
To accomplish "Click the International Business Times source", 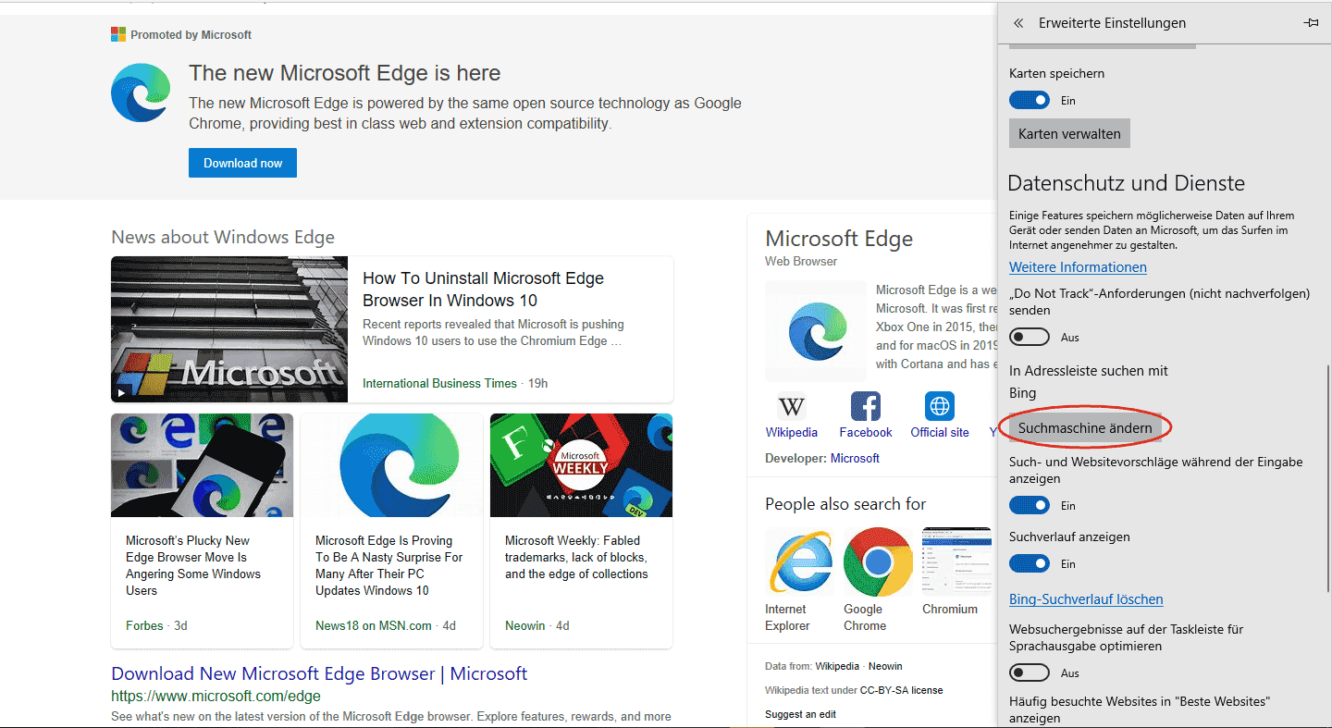I will [x=439, y=383].
